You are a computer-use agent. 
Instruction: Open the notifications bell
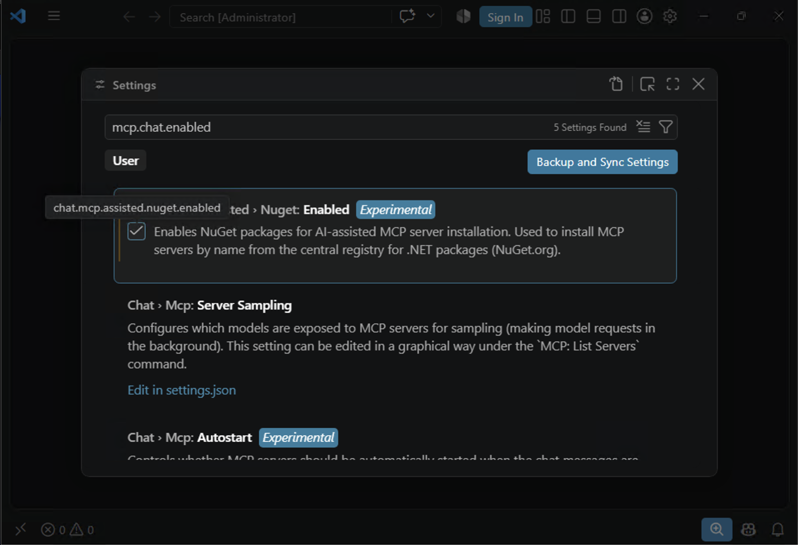[778, 530]
